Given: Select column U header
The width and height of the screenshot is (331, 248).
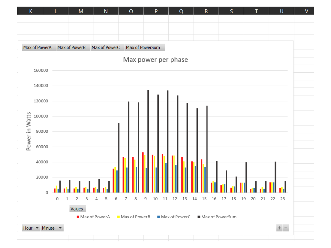Looking at the screenshot, I should tap(282, 11).
